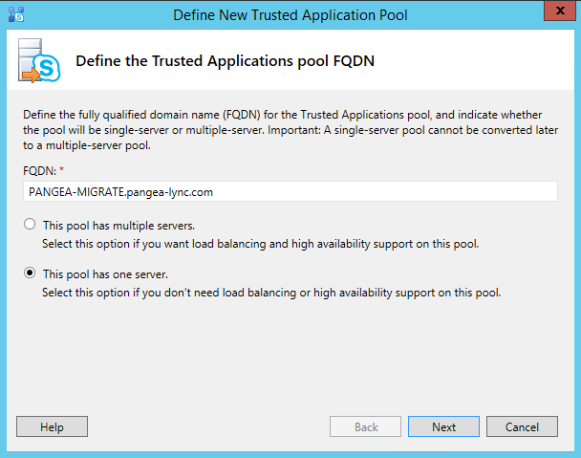Click the "This pool has multiple servers." label
The image size is (581, 458).
pyautogui.click(x=118, y=226)
